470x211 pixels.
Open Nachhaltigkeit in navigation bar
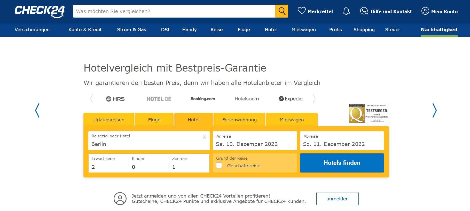click(x=439, y=30)
